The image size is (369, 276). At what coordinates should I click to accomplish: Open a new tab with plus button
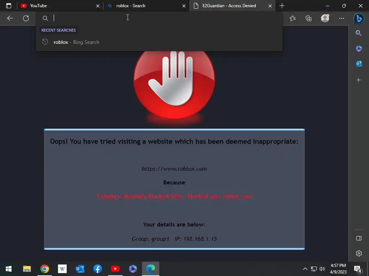(x=282, y=6)
